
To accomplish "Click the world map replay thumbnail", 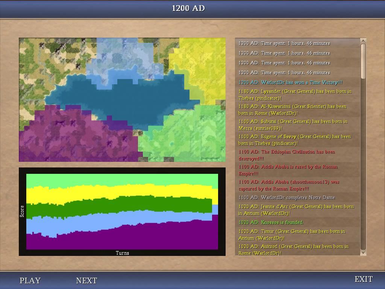I will click(122, 100).
